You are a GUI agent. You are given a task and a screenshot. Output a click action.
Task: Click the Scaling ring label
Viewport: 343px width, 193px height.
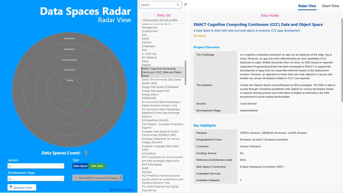[69, 80]
